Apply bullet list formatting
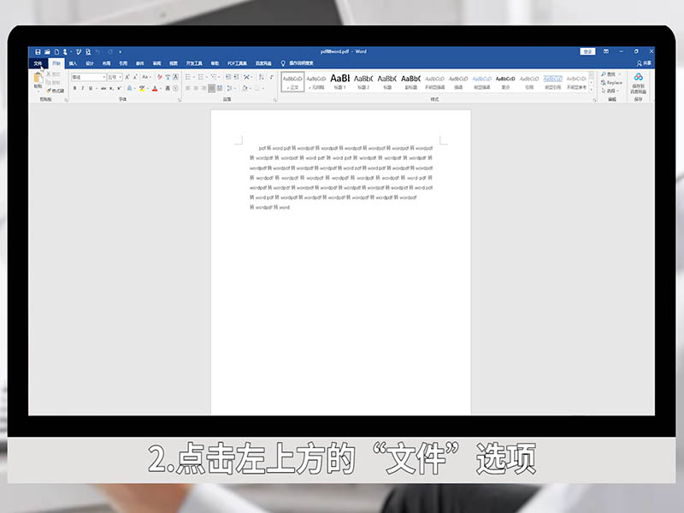Screen dimensions: 684x513 [x=187, y=76]
